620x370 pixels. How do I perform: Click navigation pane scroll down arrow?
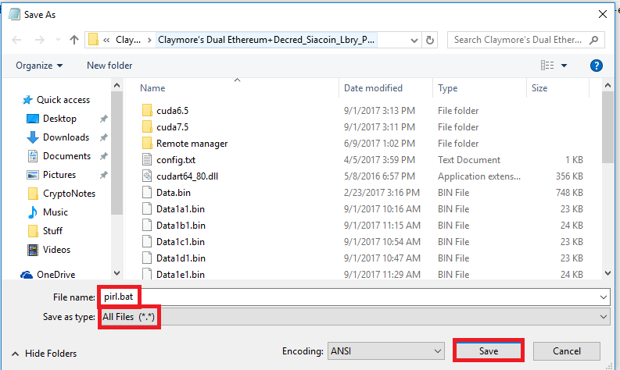[x=116, y=273]
